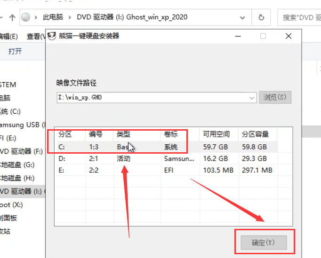Select the D: partition row
This screenshot has width=321, height=258.
coord(167,159)
